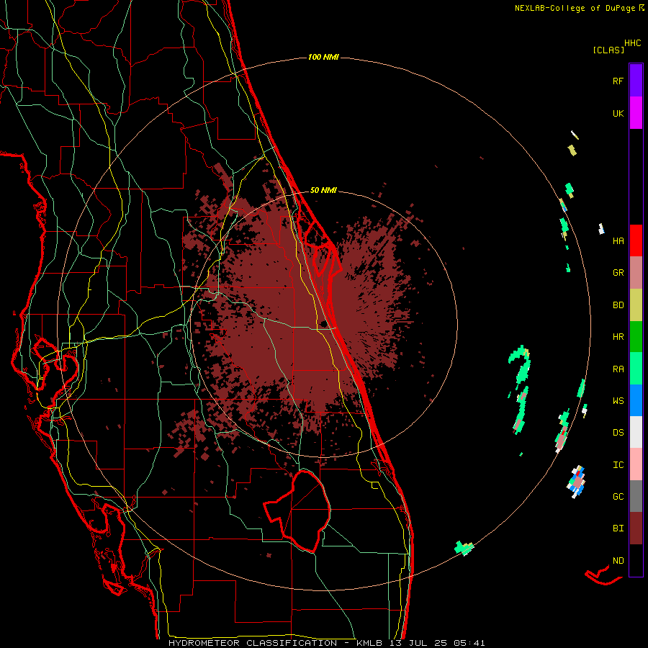Viewport: 648px width, 648px height.
Task: Click the WS legend label
Action: pos(618,401)
